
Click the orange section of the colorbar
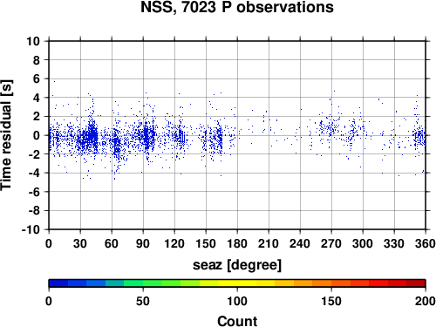pos(322,283)
